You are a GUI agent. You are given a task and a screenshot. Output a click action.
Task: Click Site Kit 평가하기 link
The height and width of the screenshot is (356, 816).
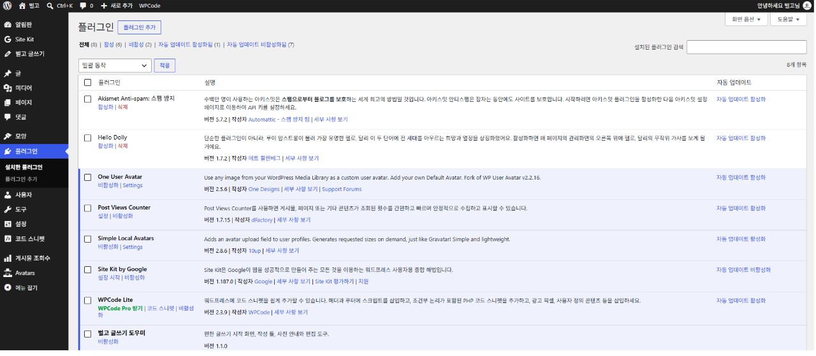pyautogui.click(x=334, y=281)
